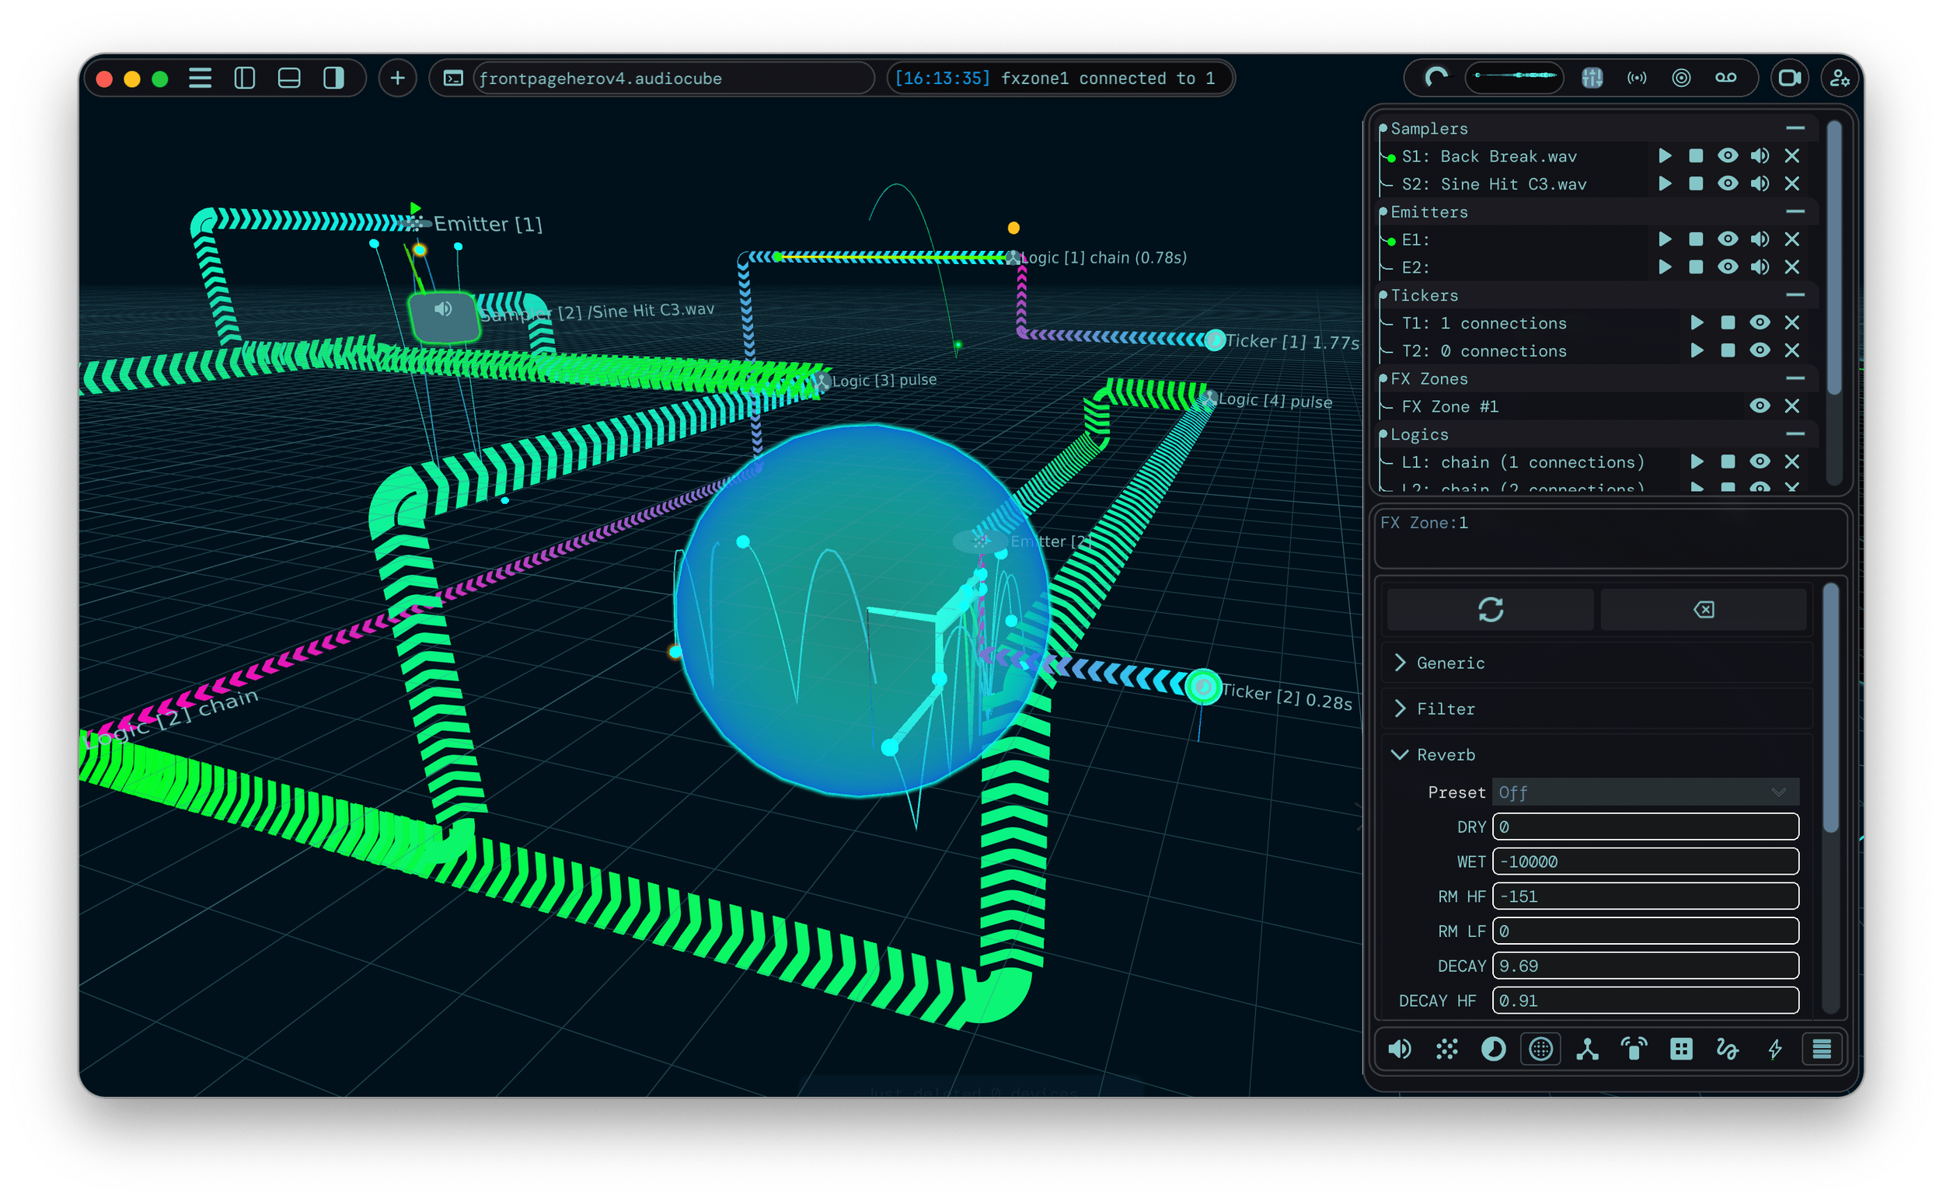Mute emitter E2
Image resolution: width=1943 pixels, height=1201 pixels.
tap(1760, 268)
